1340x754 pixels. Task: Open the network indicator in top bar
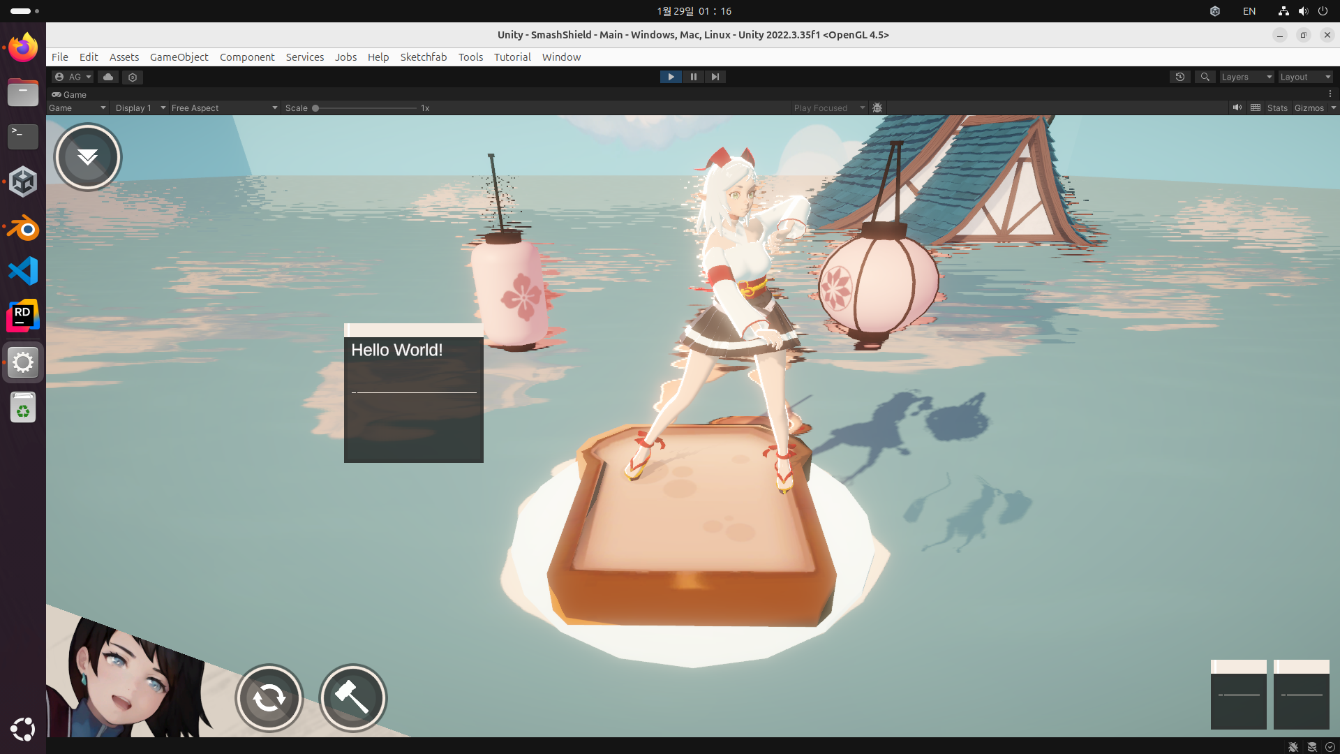(x=1283, y=11)
